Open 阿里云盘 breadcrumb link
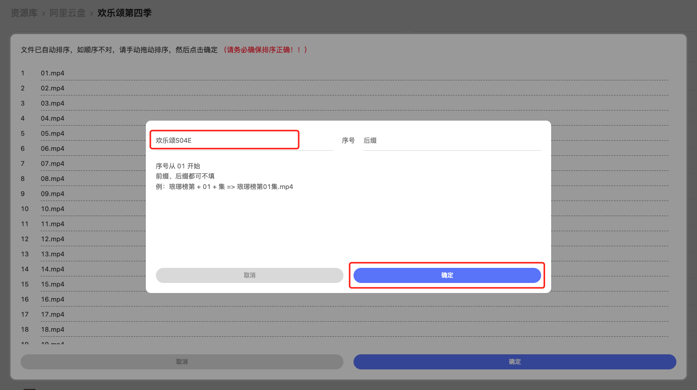 (67, 13)
